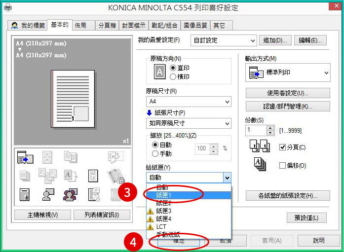Choose 自動 zoom radio button

coord(155,145)
